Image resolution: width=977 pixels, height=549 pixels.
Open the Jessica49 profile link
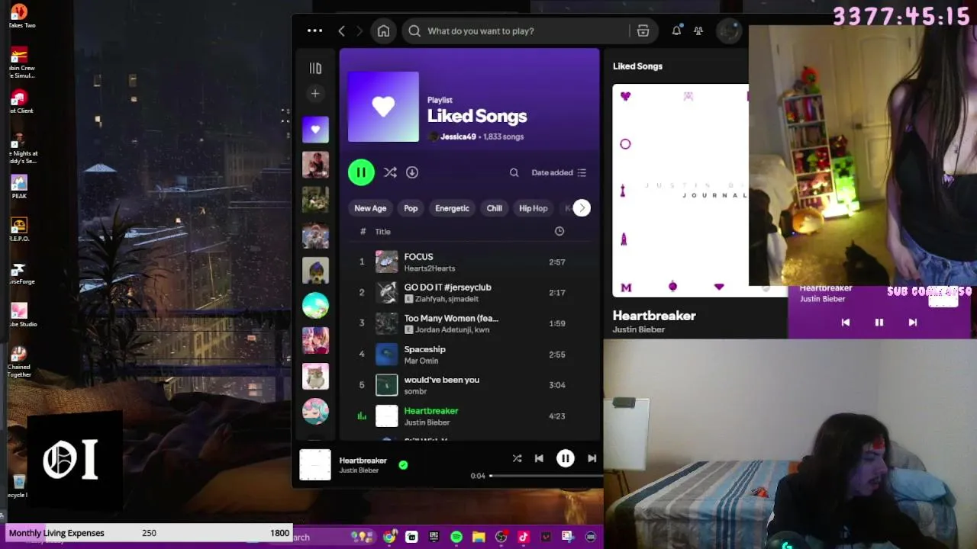tap(458, 136)
